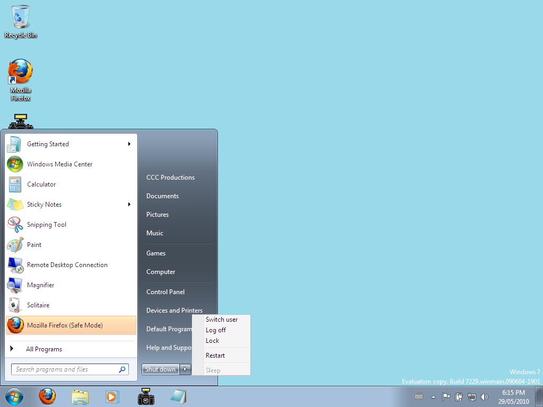Click the Solitaire cards icon
This screenshot has height=407, width=543.
tap(14, 305)
